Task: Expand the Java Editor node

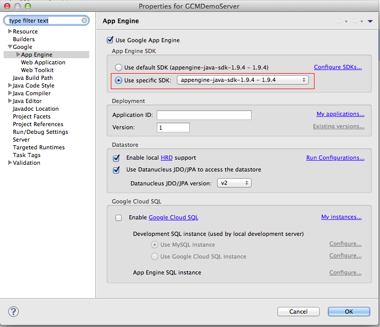Action: tap(10, 101)
